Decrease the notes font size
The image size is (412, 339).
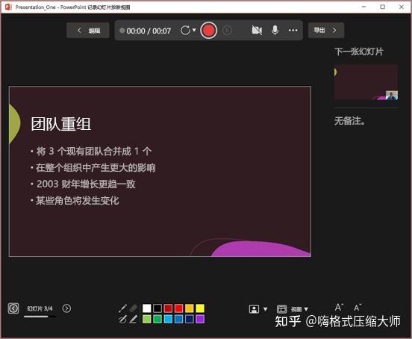[x=358, y=307]
